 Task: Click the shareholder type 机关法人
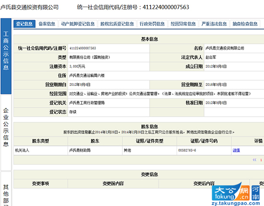click(22, 150)
